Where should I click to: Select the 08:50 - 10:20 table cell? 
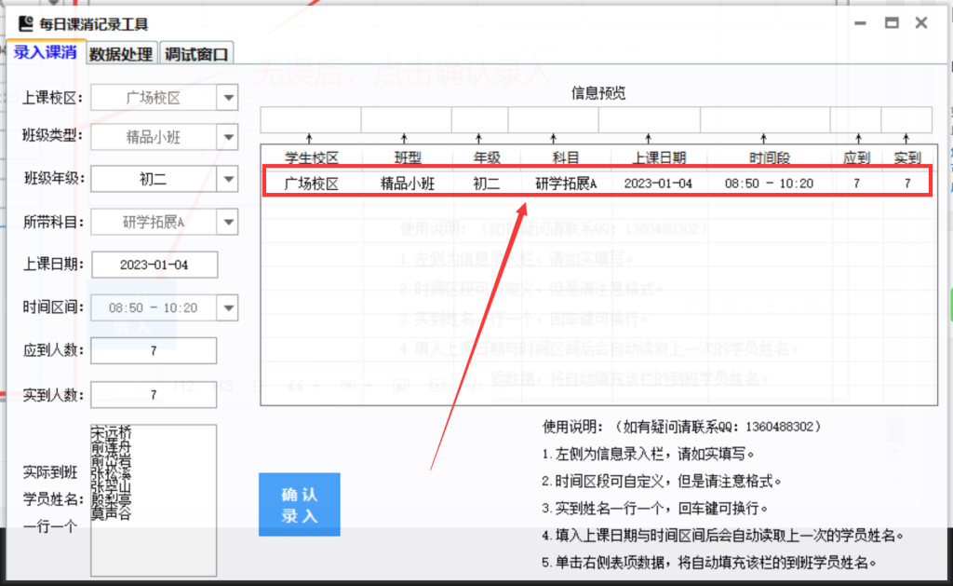tap(769, 184)
